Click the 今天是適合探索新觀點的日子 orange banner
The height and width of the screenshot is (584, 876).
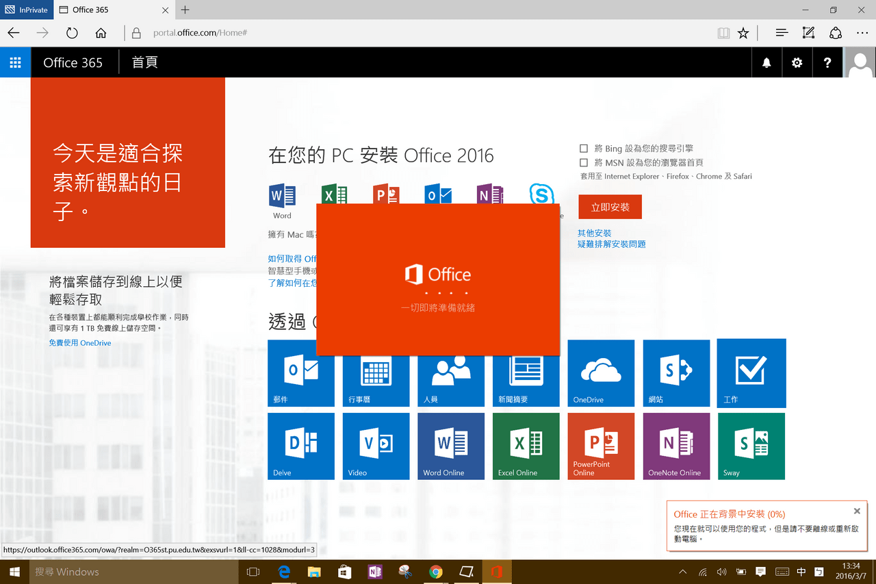click(x=128, y=162)
